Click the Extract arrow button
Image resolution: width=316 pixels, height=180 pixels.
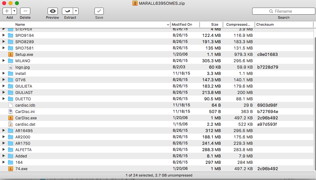(68, 11)
